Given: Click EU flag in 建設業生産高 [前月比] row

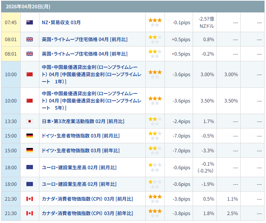Looking at the screenshot, I should point(30,167).
